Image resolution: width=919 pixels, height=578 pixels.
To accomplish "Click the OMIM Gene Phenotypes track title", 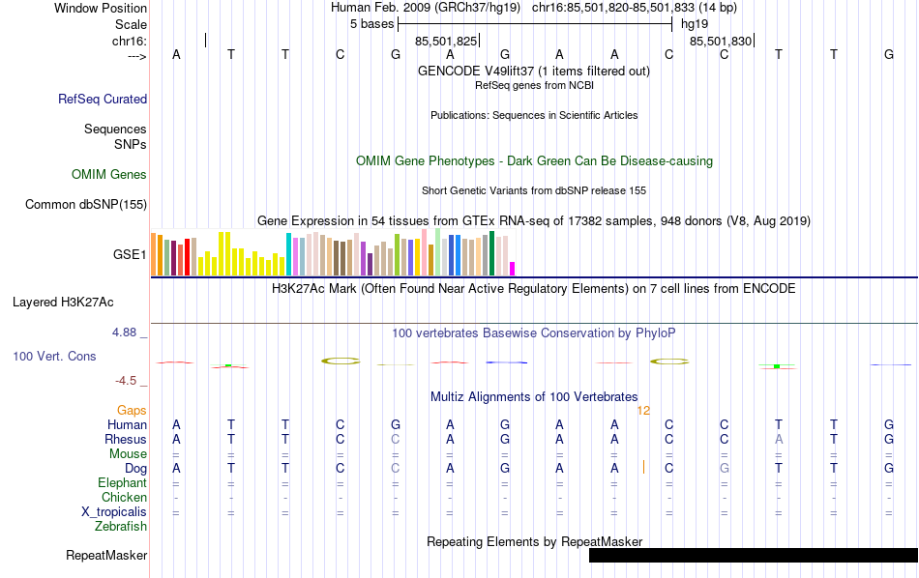I will point(534,161).
